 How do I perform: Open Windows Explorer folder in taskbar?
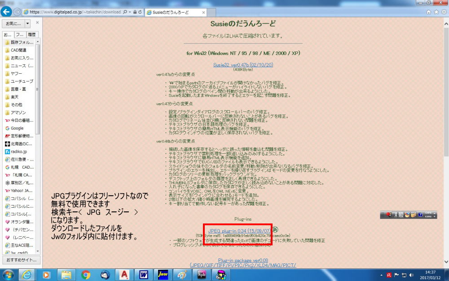(x=66, y=275)
